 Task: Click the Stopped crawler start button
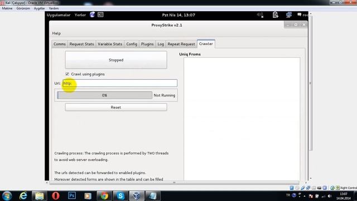click(x=116, y=60)
